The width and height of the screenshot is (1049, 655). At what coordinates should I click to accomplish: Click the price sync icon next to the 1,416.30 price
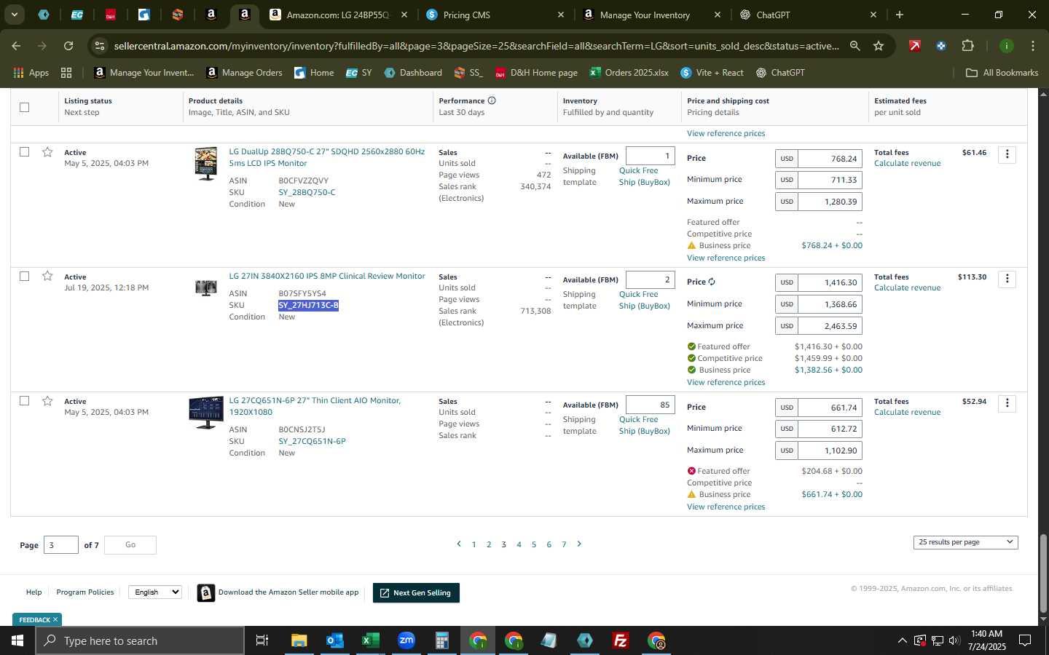point(712,282)
